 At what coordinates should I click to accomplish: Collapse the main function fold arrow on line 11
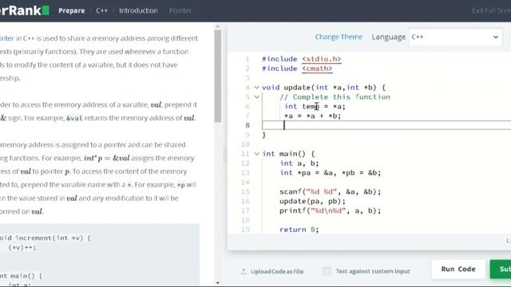[257, 154]
